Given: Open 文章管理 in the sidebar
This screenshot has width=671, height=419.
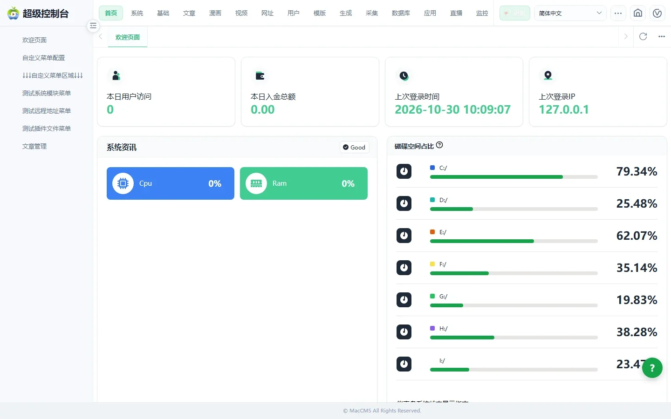Looking at the screenshot, I should point(34,146).
